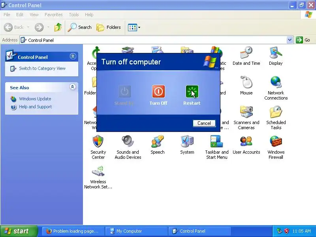
Task: Open the Back history dropdown arrow
Action: tap(28, 27)
